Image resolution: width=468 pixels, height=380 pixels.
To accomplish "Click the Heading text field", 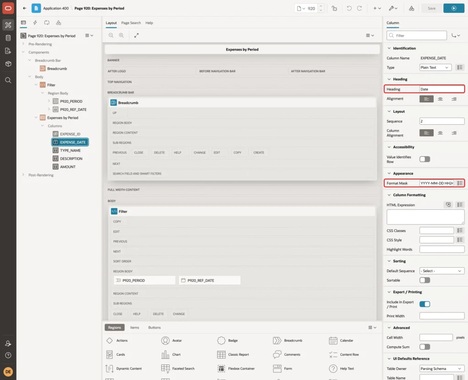I will 442,89.
